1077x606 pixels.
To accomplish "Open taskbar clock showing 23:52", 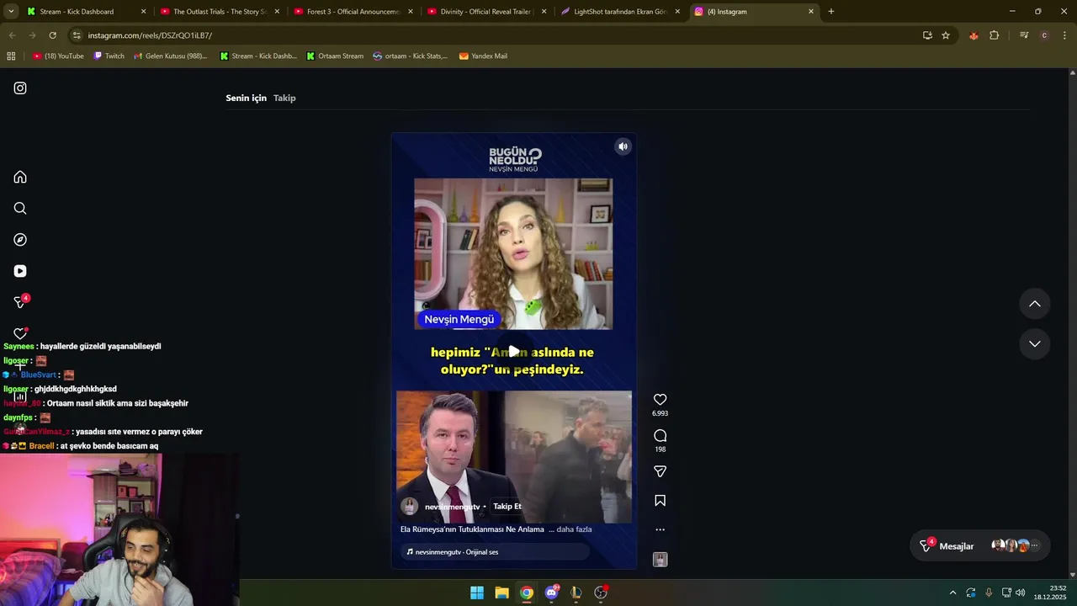I will point(1051,593).
